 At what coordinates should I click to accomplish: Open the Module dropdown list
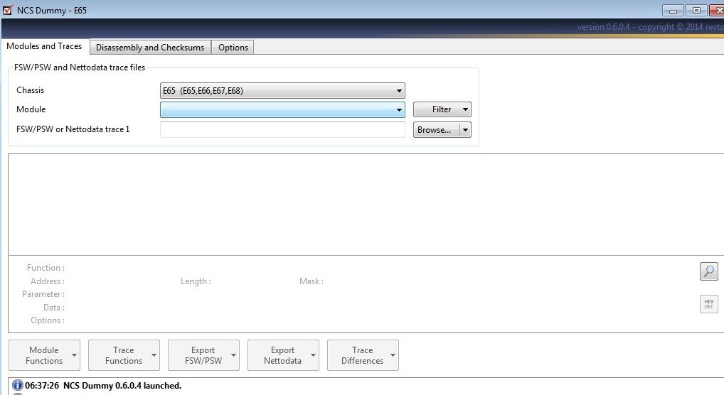(x=282, y=110)
